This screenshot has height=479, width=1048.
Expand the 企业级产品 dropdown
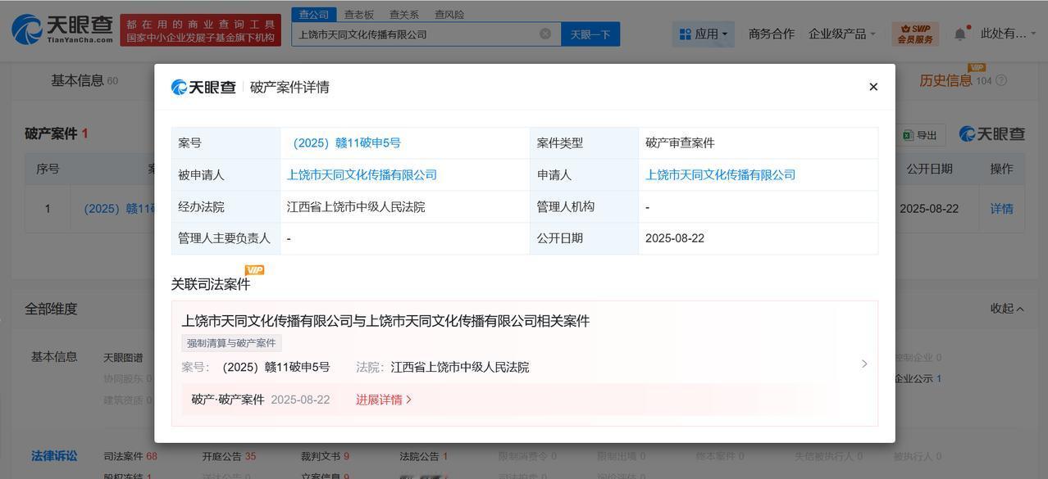coord(842,34)
